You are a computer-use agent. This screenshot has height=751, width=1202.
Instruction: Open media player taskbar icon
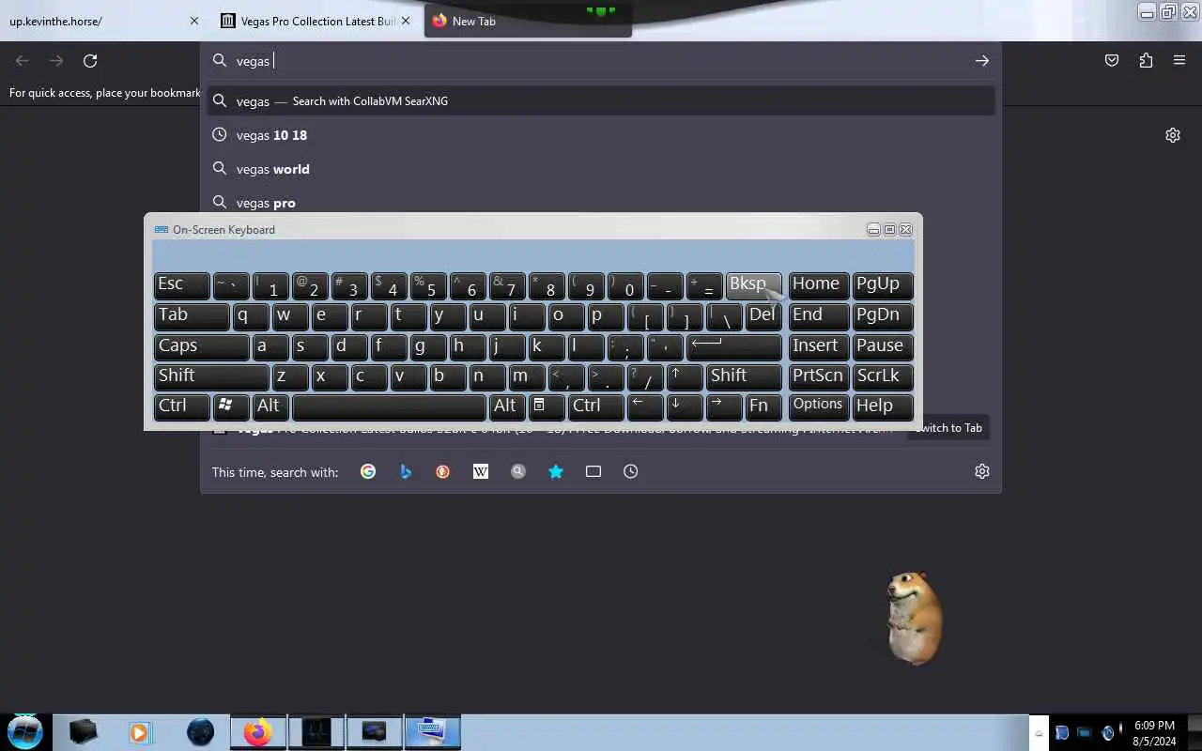coord(140,731)
